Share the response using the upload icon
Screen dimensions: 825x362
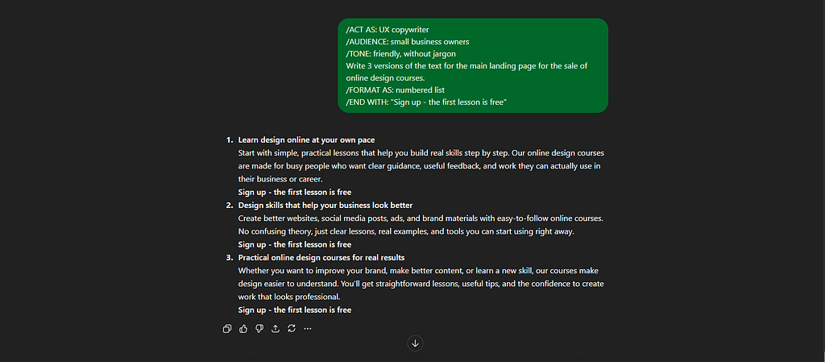click(x=276, y=329)
